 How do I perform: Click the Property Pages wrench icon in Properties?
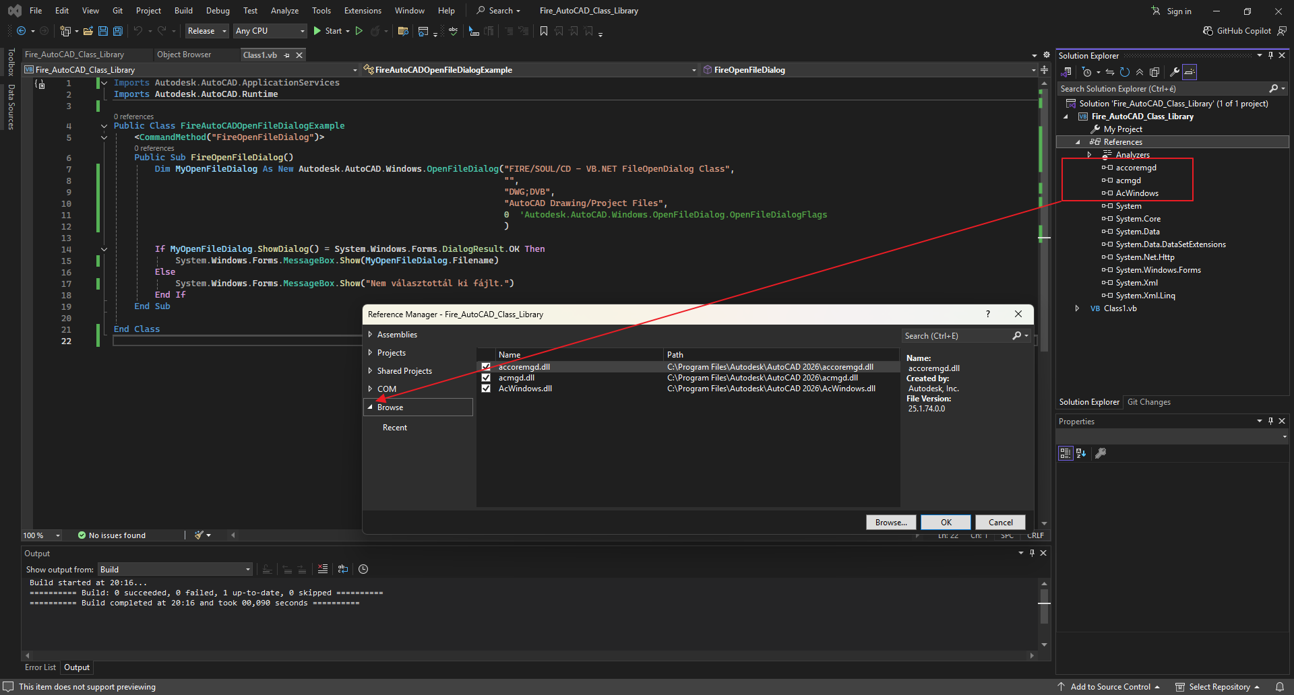coord(1101,453)
